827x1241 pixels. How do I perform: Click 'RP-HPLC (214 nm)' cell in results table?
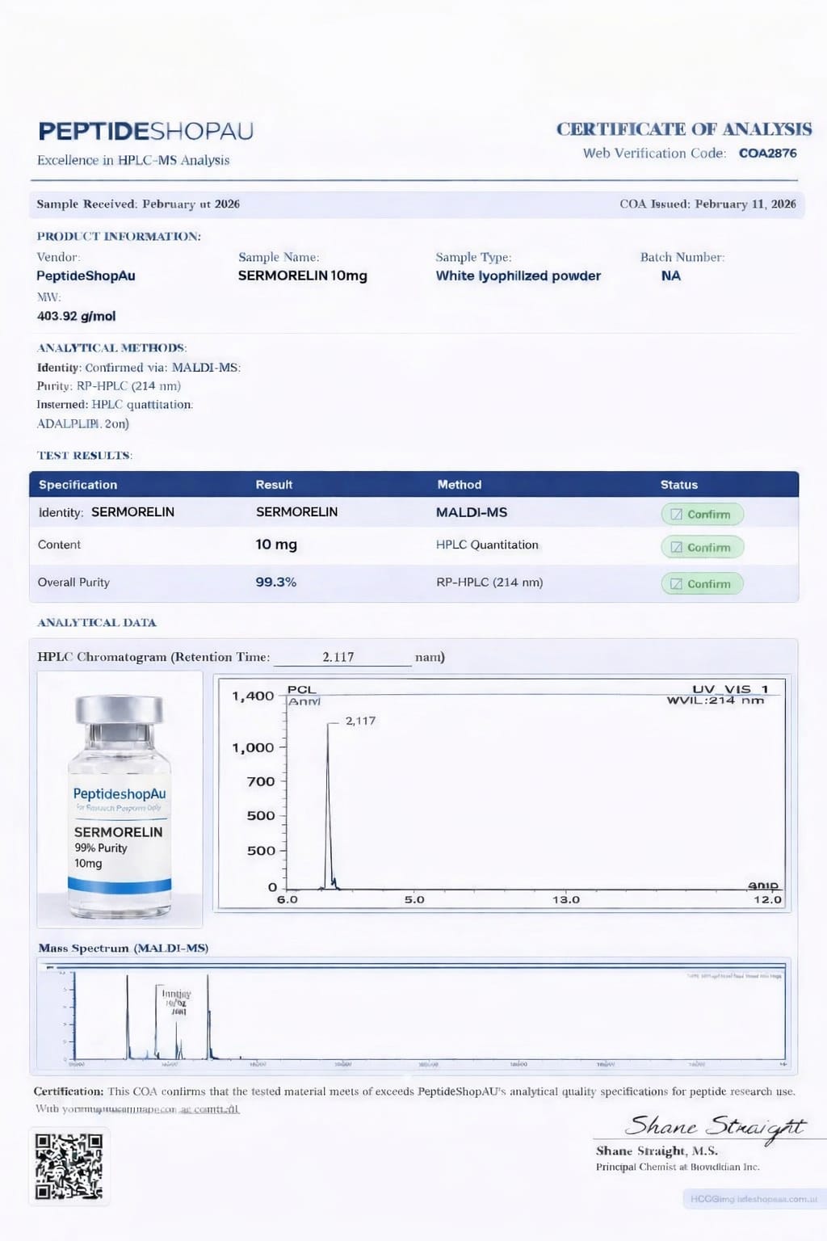click(489, 582)
